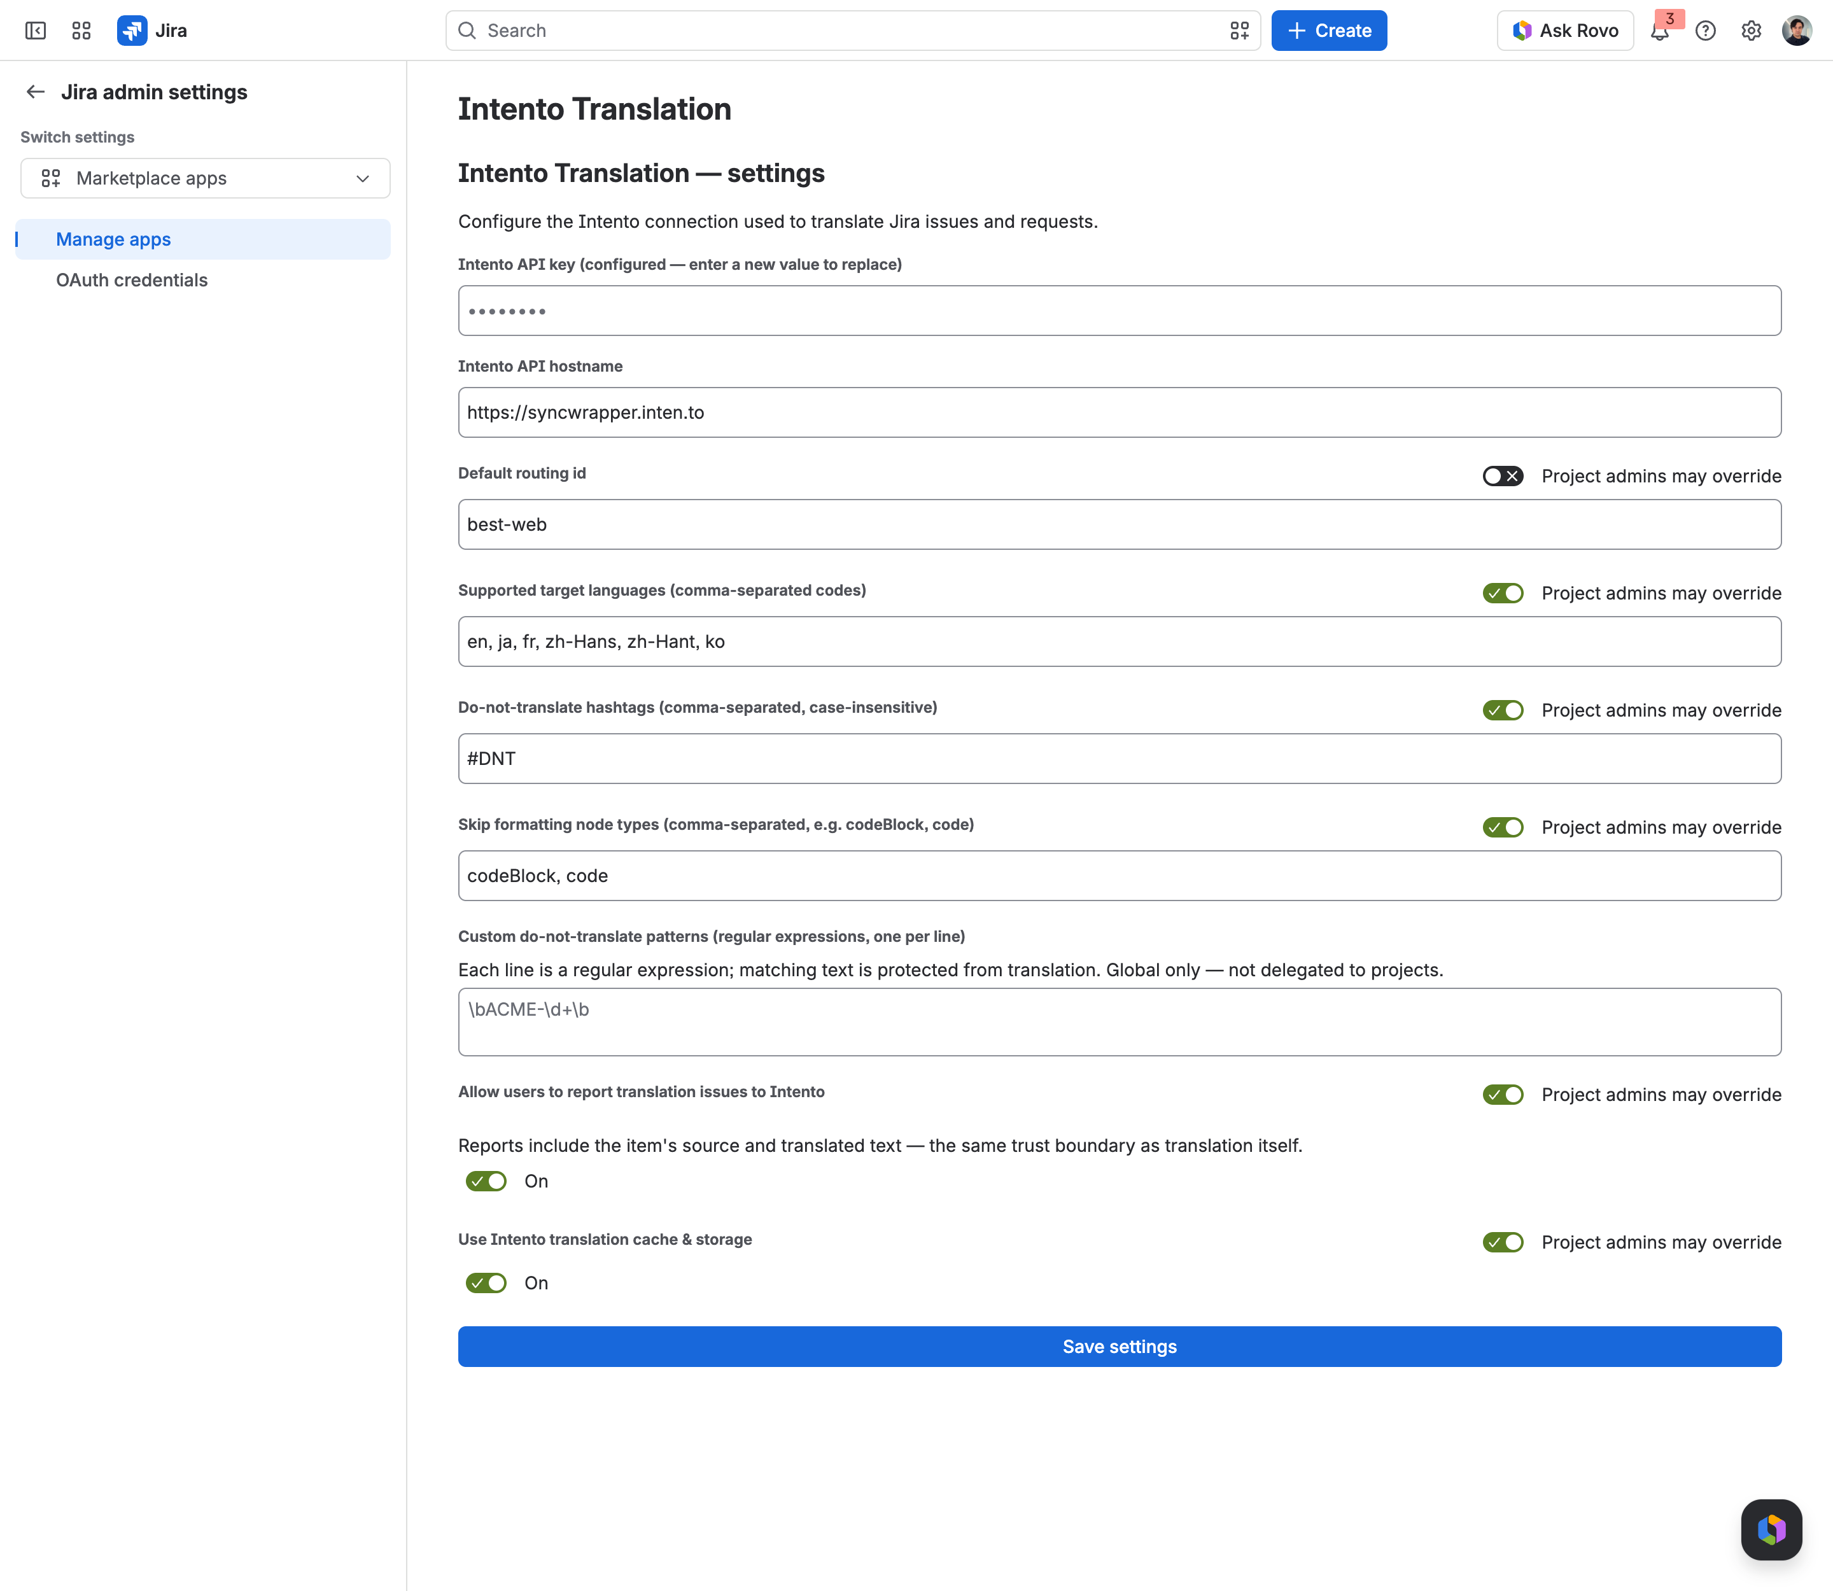The width and height of the screenshot is (1833, 1591).
Task: Disable override for report translation issues
Action: tap(1503, 1095)
